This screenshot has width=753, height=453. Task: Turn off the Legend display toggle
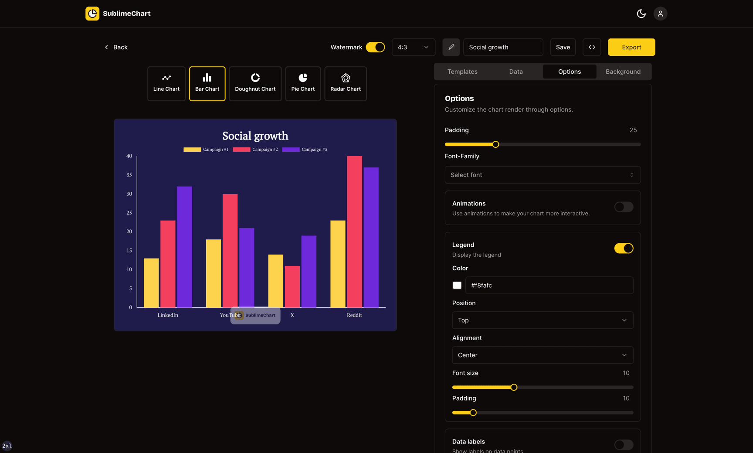[623, 248]
